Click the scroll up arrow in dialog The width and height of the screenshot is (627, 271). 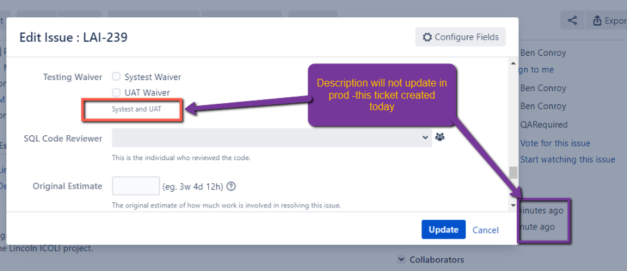(514, 63)
